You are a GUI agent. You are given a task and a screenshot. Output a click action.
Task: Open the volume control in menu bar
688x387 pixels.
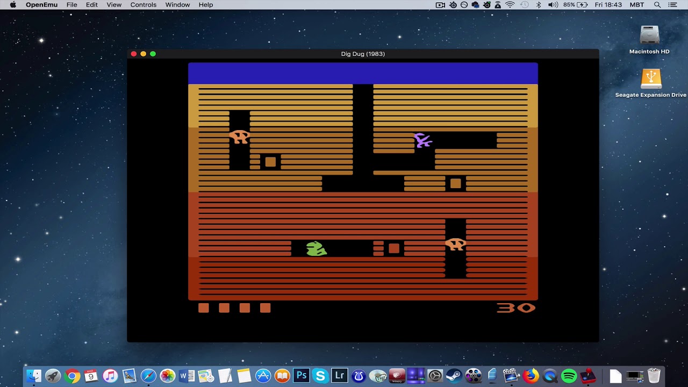coord(553,5)
